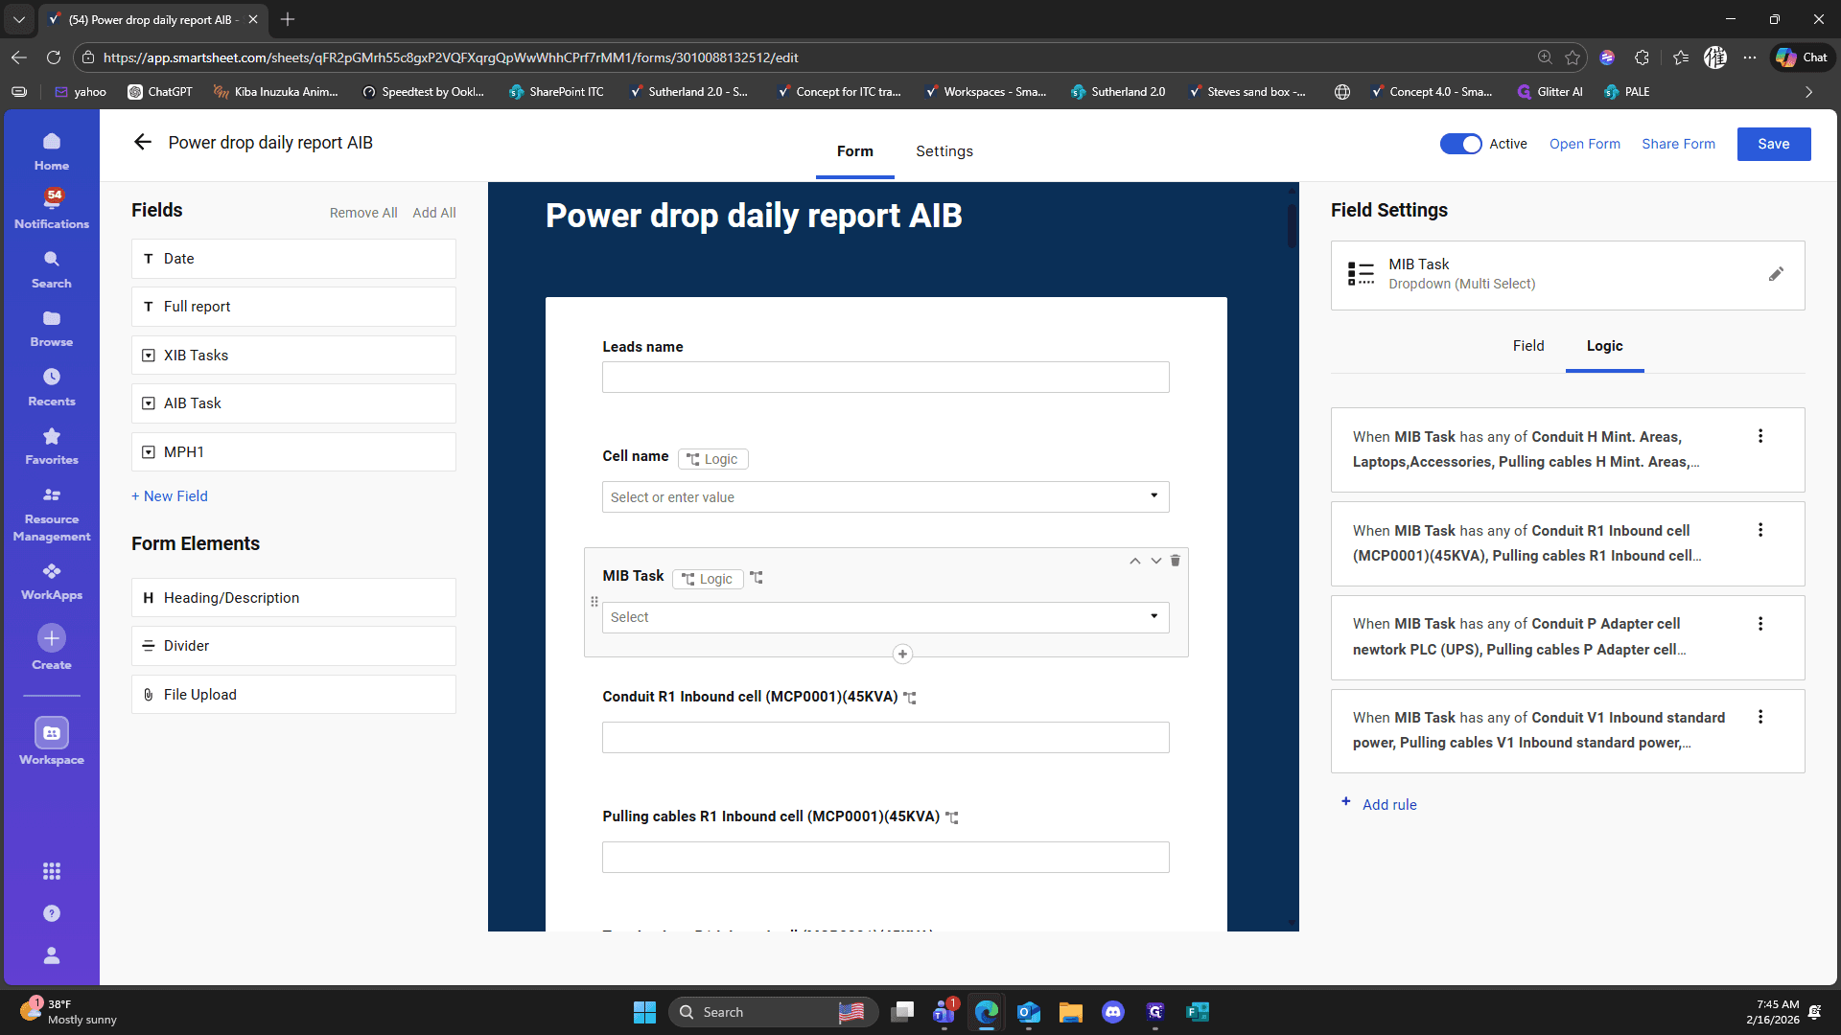The width and height of the screenshot is (1841, 1035).
Task: Open Favorites star in sidebar
Action: 52,447
